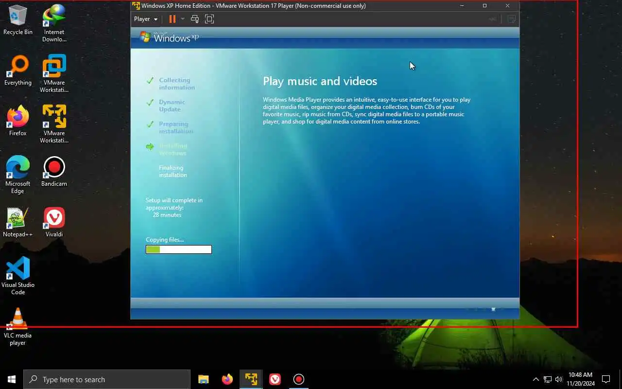Viewport: 622px width, 389px height.
Task: Click the volume speaker icon in tray
Action: [x=559, y=379]
